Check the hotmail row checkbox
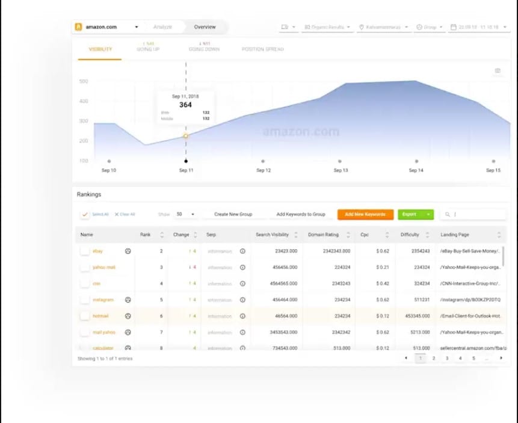Screen dimensions: 518x423 85,316
